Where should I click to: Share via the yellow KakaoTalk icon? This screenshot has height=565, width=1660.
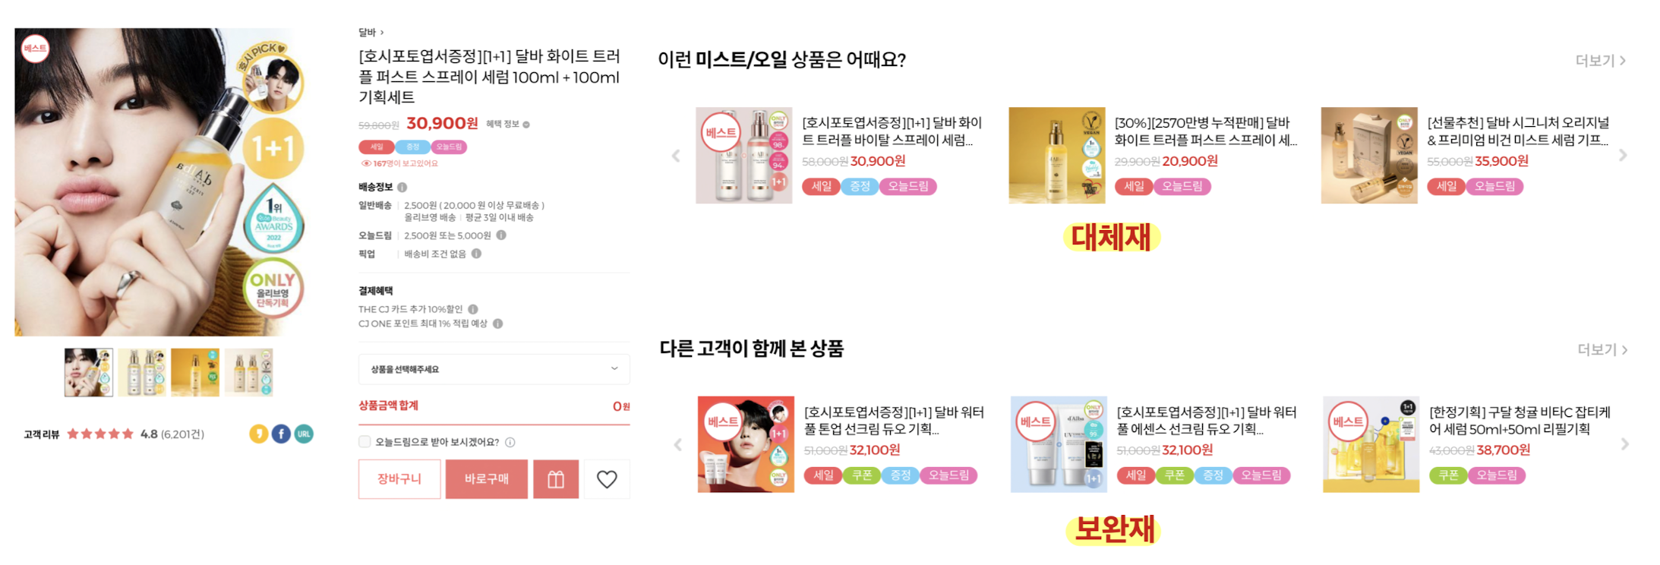(259, 434)
